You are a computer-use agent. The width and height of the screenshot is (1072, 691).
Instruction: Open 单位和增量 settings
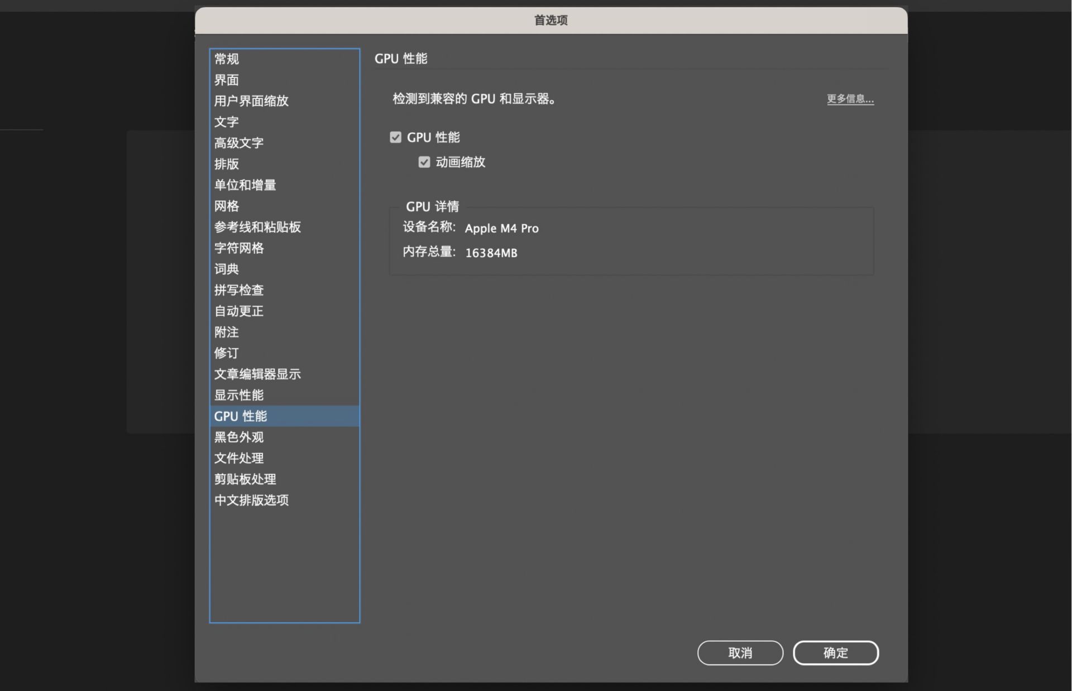pos(245,185)
